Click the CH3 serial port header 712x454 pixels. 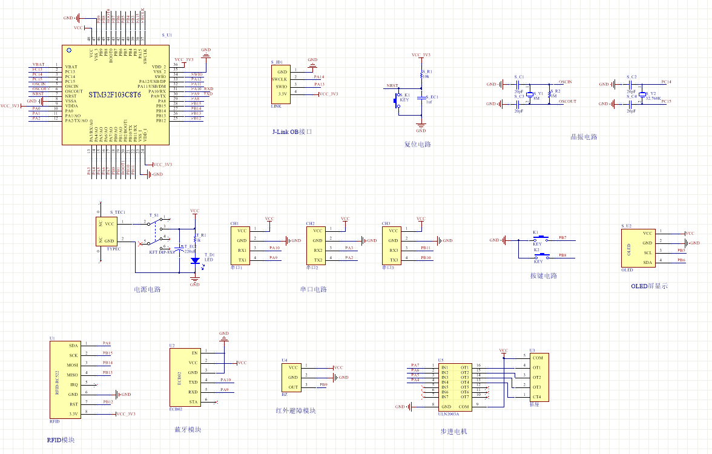click(391, 246)
